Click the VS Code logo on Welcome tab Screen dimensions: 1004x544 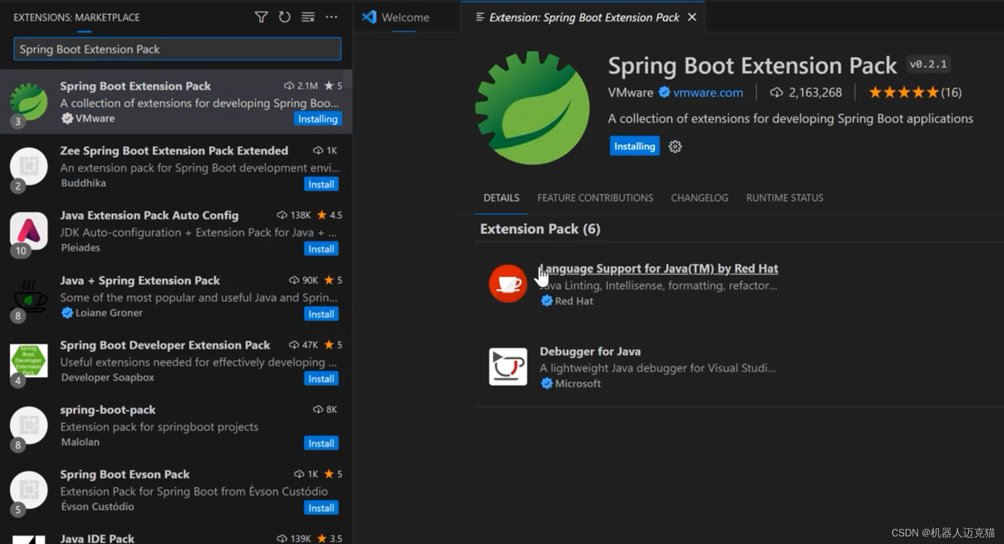[369, 17]
